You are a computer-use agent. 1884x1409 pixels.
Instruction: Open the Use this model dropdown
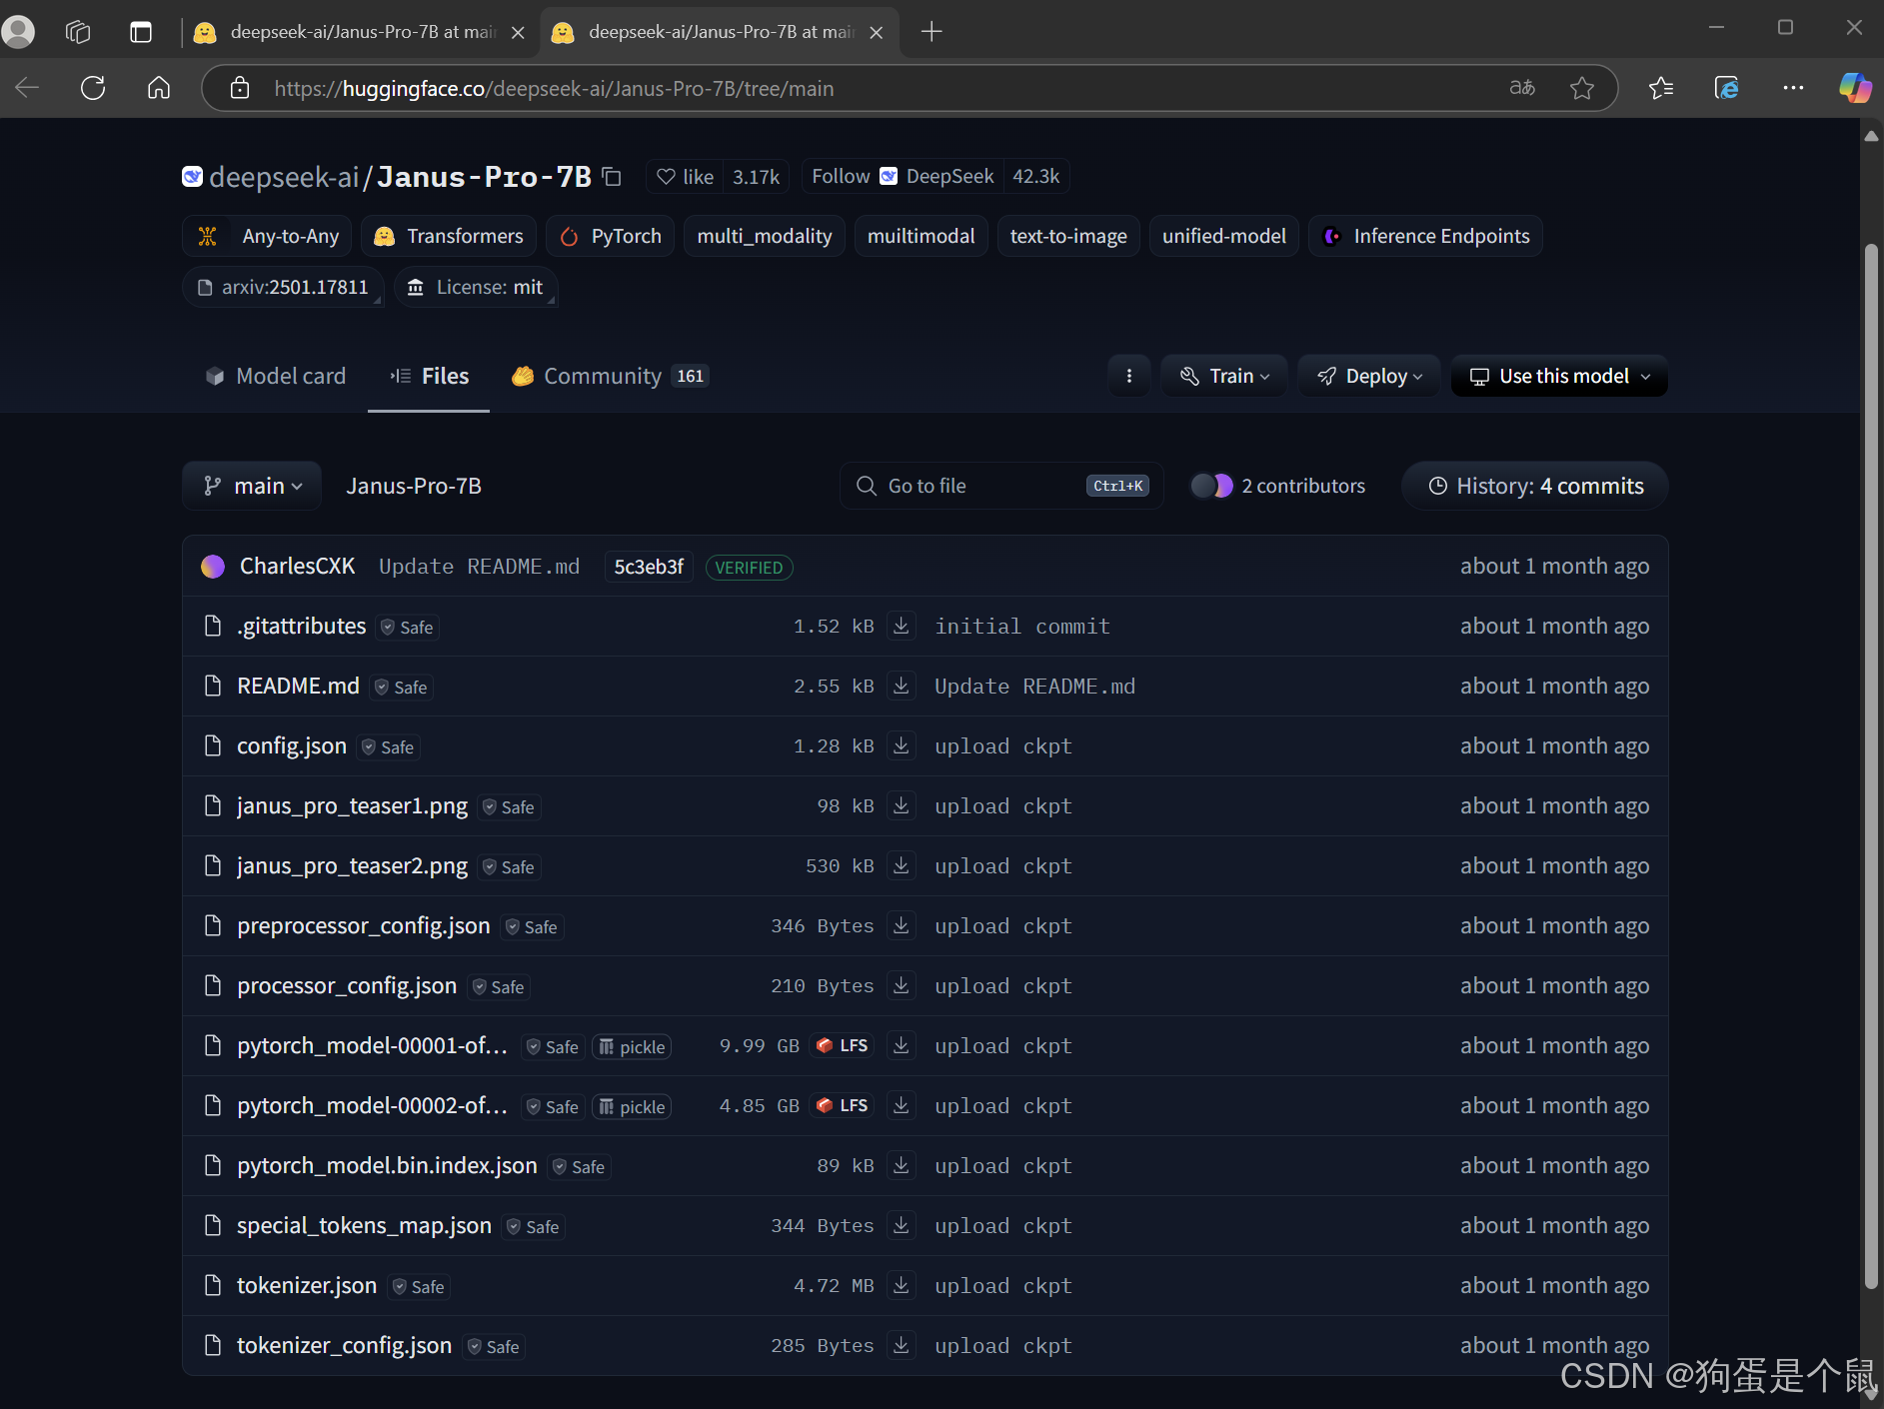[1559, 376]
